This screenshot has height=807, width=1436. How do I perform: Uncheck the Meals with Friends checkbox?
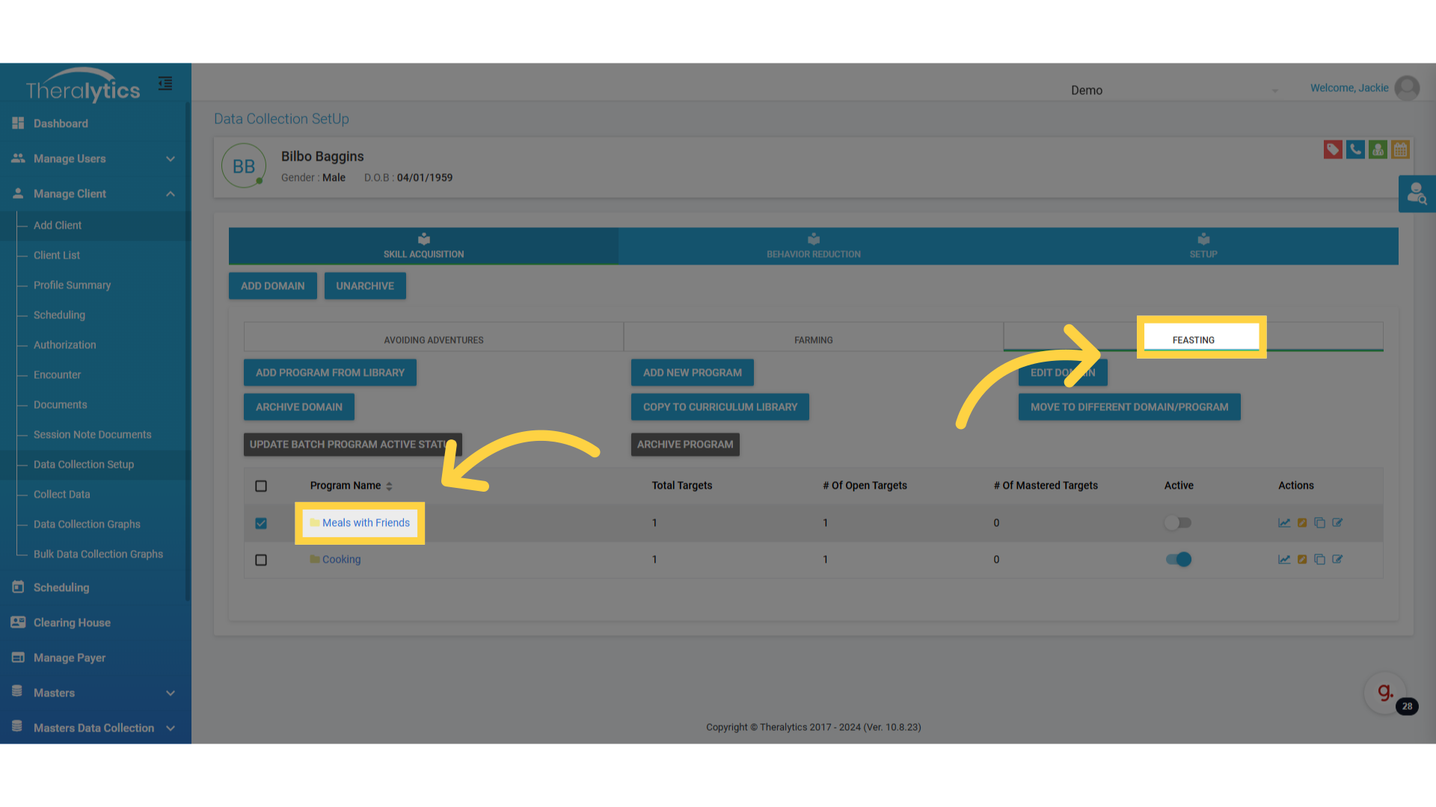[x=261, y=523]
